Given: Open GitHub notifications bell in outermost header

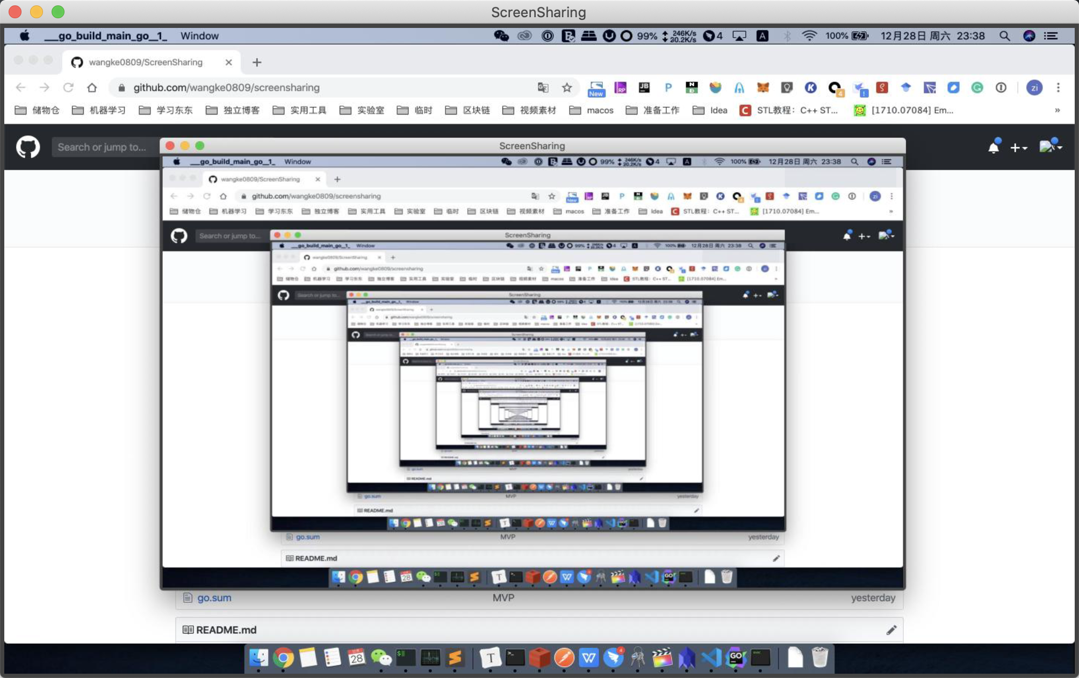Looking at the screenshot, I should tap(994, 147).
